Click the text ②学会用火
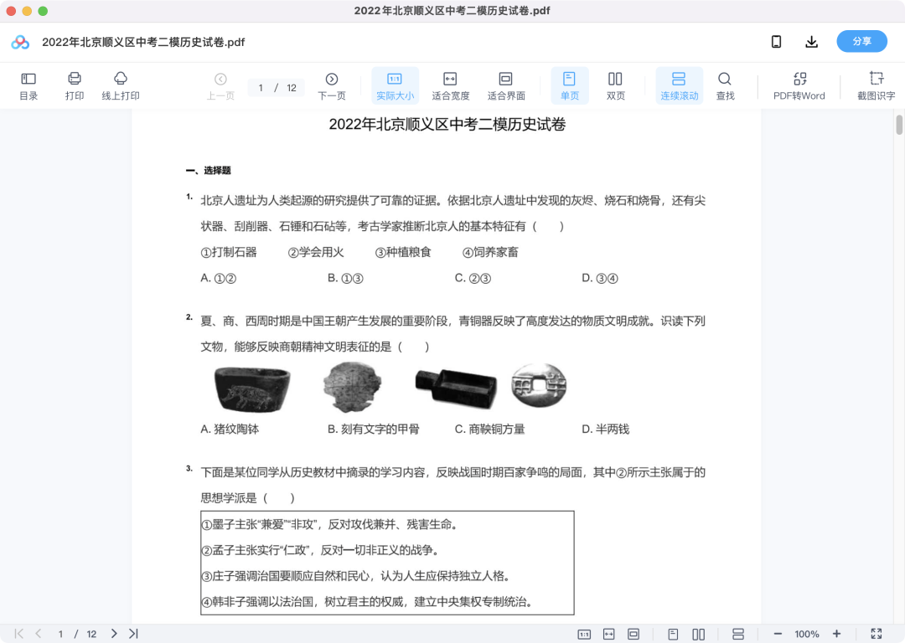Image resolution: width=905 pixels, height=643 pixels. (316, 252)
